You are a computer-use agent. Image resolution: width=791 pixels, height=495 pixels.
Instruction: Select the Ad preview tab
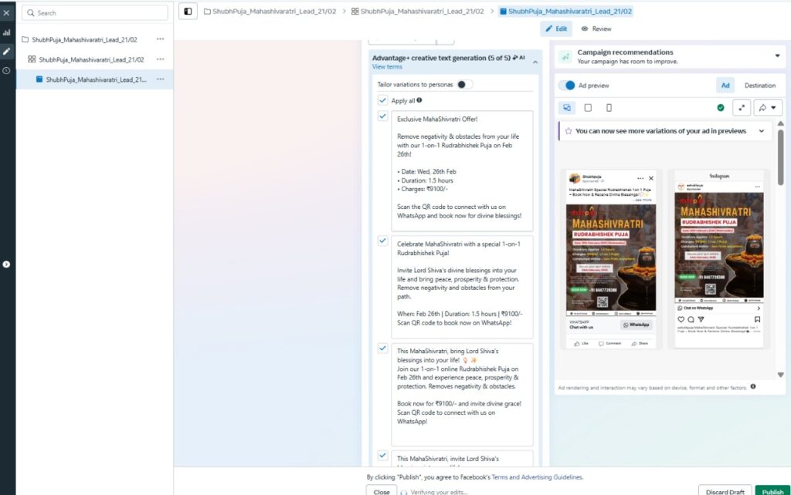(725, 86)
